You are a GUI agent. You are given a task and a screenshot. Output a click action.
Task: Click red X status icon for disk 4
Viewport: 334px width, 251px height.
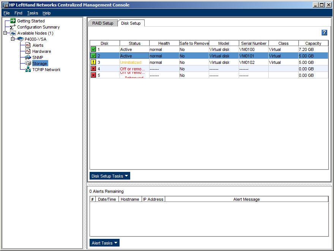pos(93,69)
